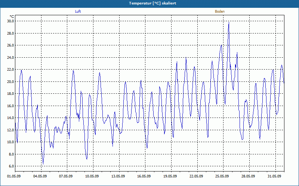Select the 10,0 y-axis value
The height and width of the screenshot is (186, 299).
click(11, 142)
